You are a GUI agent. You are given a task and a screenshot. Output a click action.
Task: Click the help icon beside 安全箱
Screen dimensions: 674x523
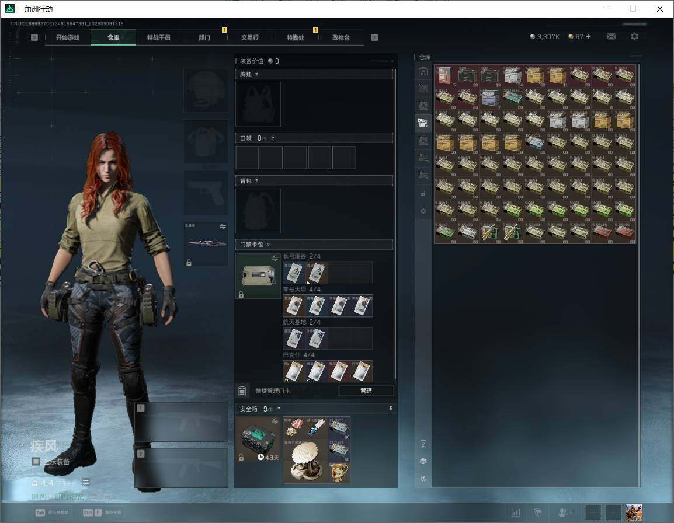coord(279,409)
